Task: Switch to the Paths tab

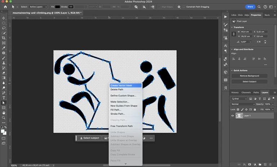Action: pos(256,92)
